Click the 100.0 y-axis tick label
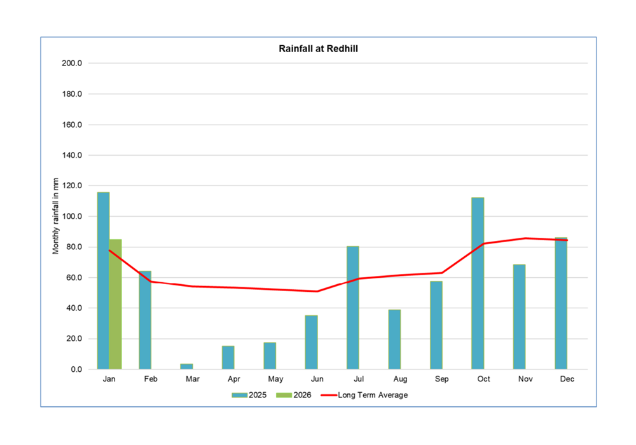Screen dimensions: 636x445 [71, 216]
